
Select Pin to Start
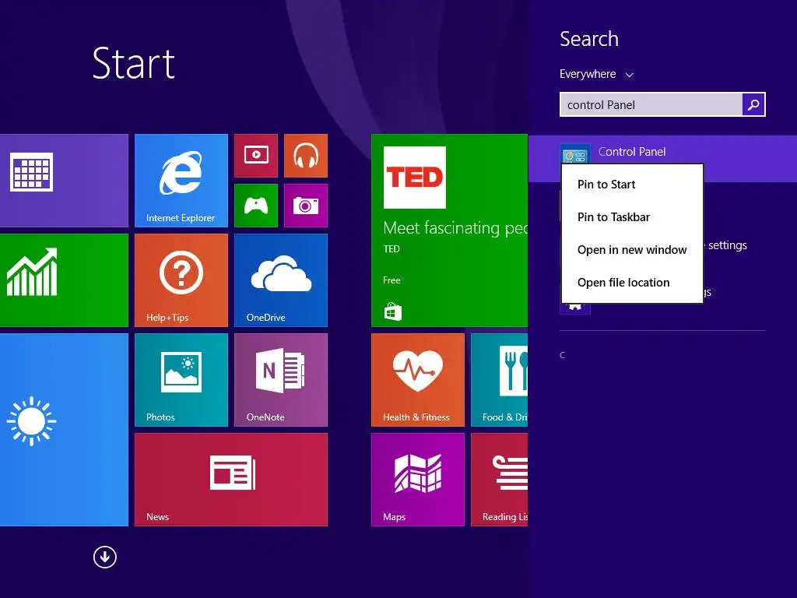(632, 185)
